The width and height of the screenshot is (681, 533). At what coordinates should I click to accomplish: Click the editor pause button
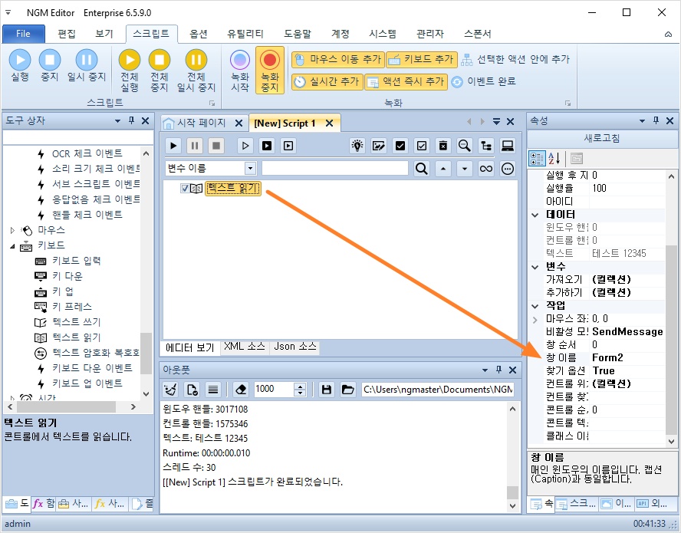(x=195, y=146)
